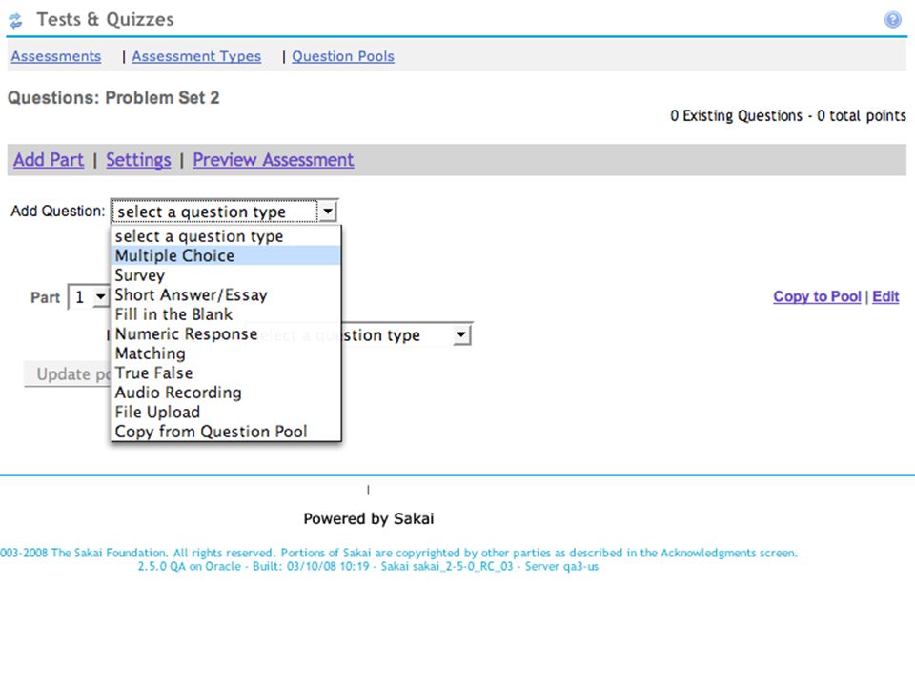Choose Numeric Response option
This screenshot has width=915, height=686.
point(225,333)
